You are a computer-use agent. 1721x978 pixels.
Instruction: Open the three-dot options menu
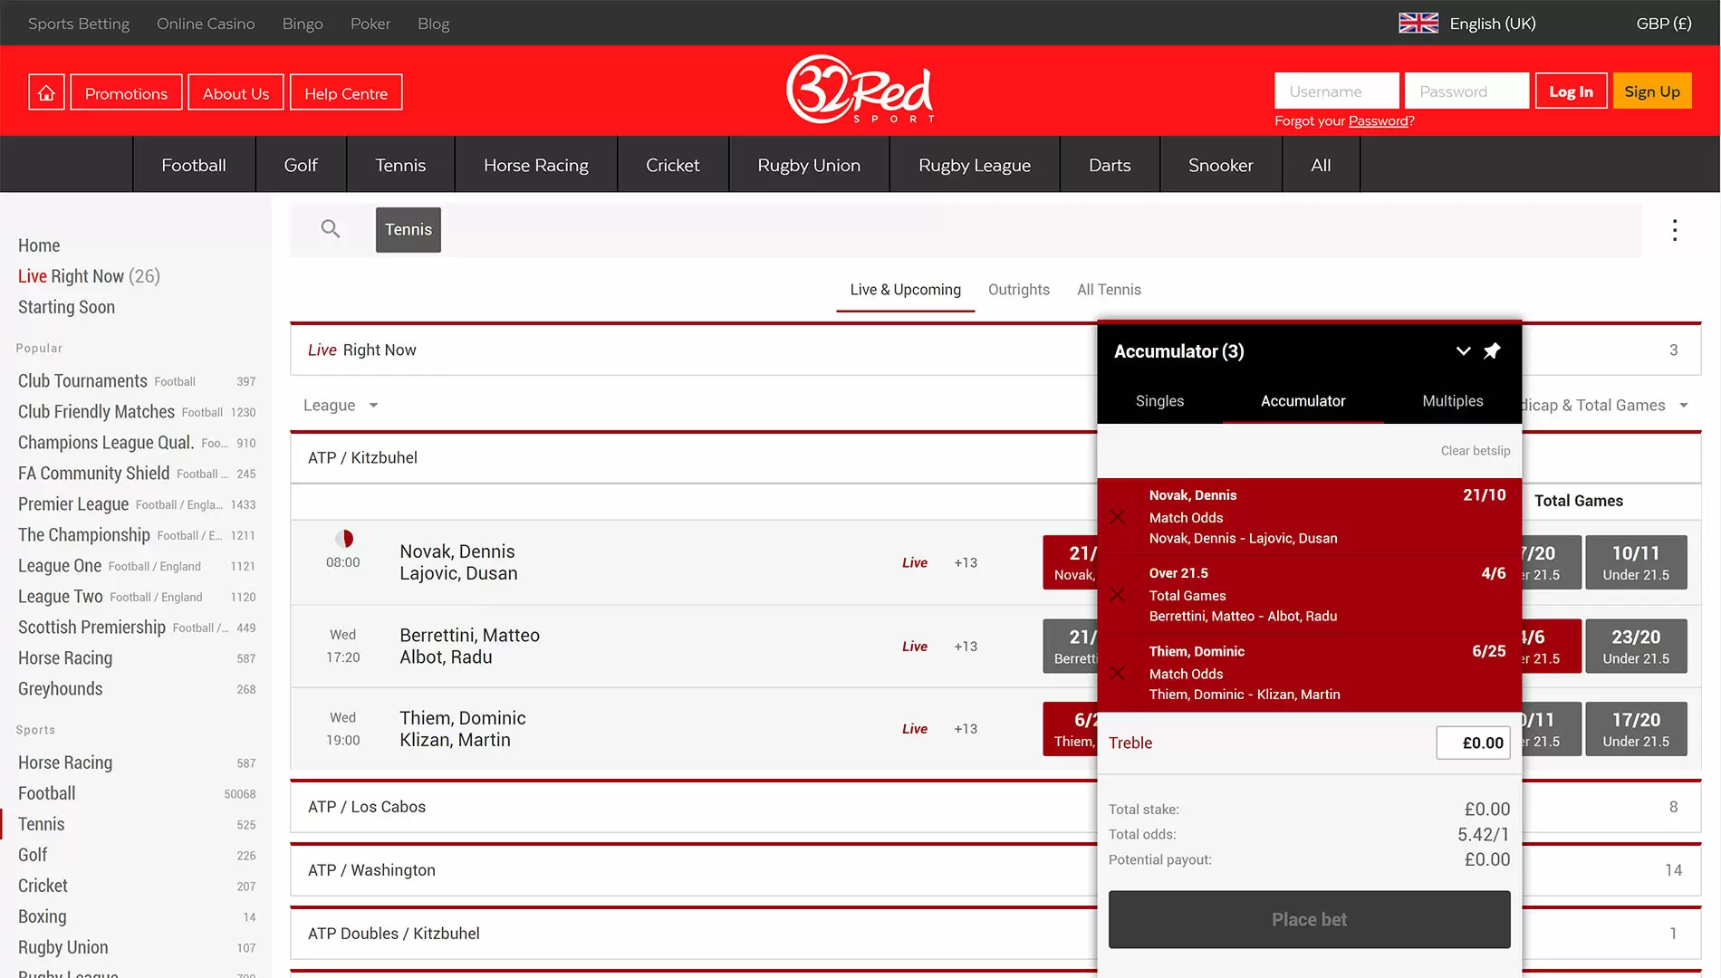point(1675,230)
